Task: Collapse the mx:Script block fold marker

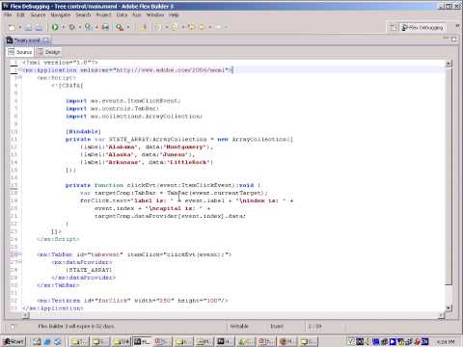Action: click(19, 77)
